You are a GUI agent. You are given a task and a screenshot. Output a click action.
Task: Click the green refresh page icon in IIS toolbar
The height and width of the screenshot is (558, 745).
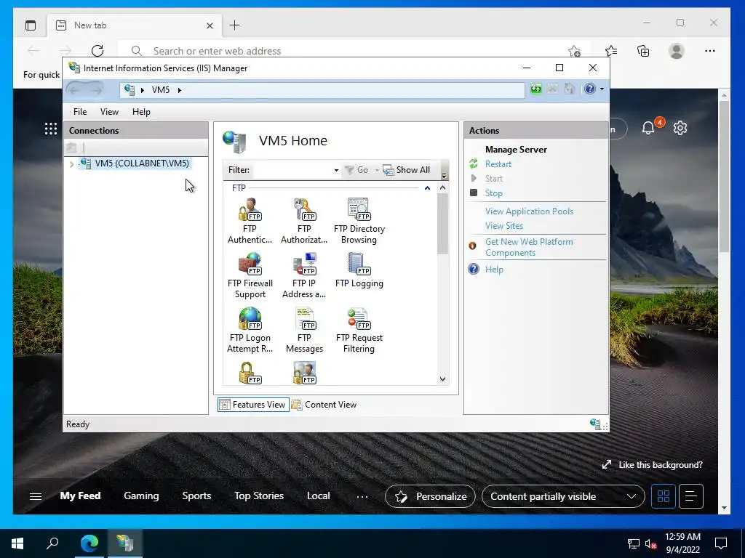[x=536, y=89]
